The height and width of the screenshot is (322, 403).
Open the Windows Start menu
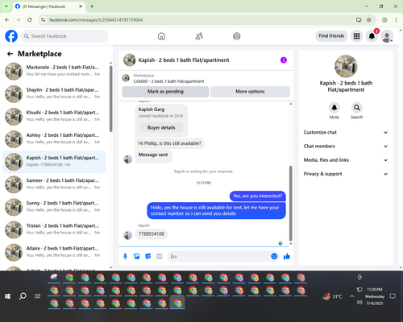7,296
